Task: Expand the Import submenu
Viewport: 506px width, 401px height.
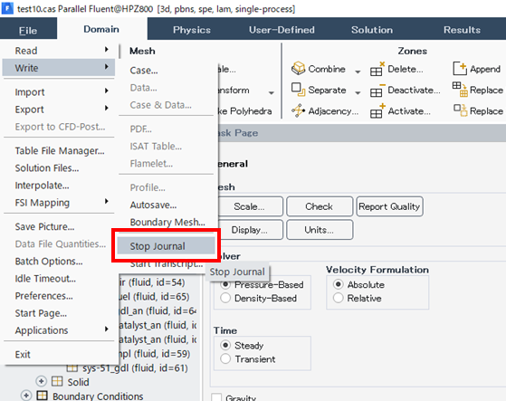Action: [107, 91]
